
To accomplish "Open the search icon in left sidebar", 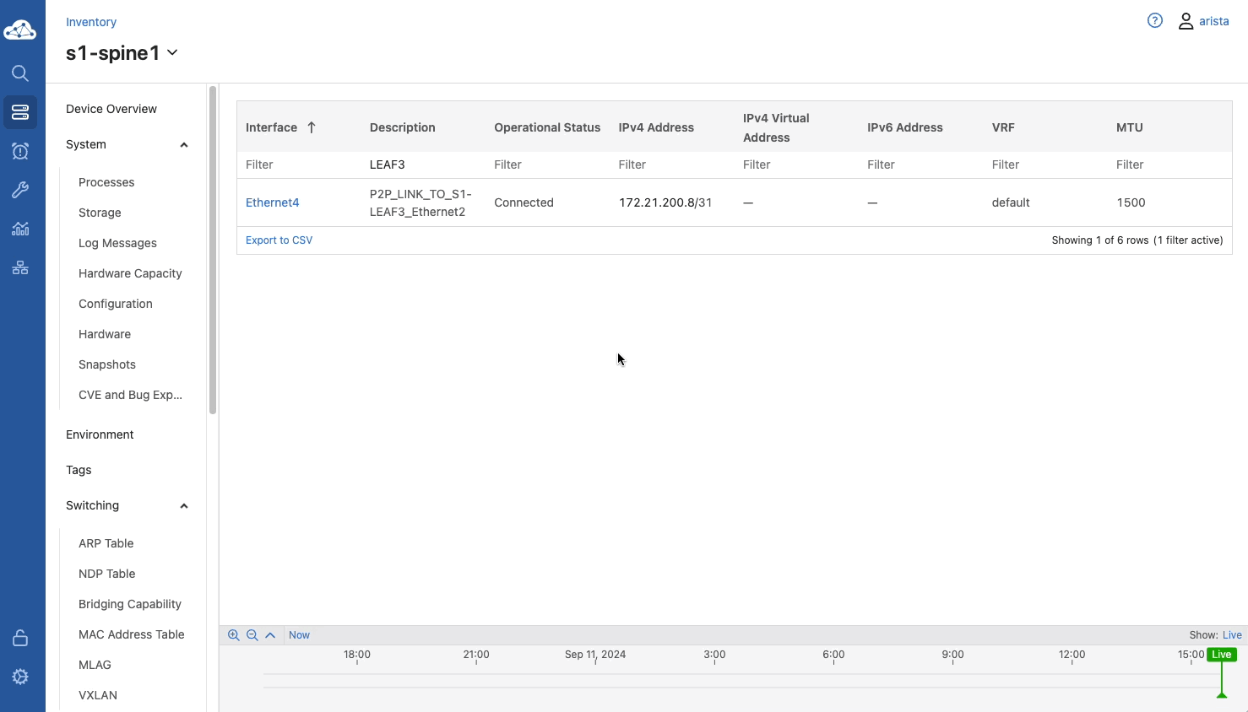I will 20,73.
